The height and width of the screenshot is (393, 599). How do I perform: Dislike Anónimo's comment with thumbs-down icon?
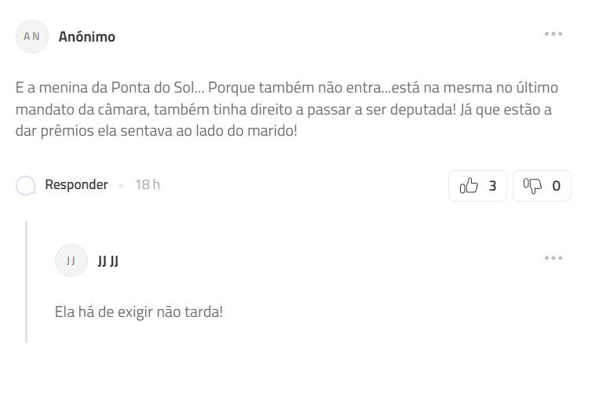click(x=533, y=186)
